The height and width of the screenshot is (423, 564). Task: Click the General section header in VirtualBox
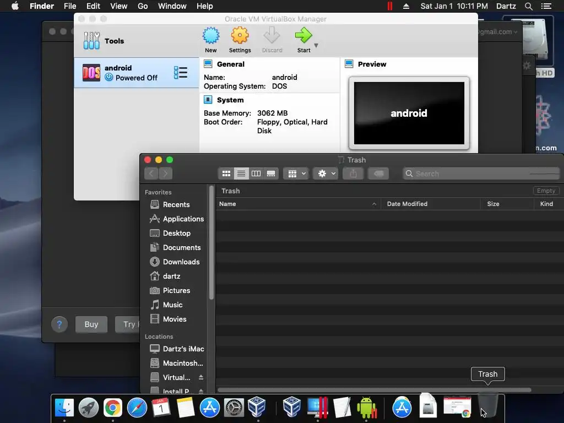231,64
